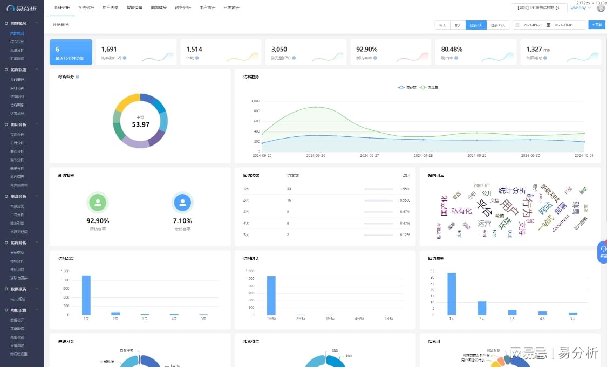Click the 易分析 logo

pyautogui.click(x=22, y=8)
